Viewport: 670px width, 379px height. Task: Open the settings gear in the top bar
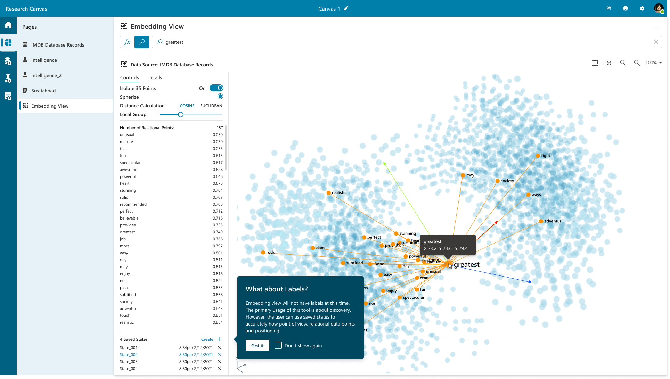click(x=642, y=9)
